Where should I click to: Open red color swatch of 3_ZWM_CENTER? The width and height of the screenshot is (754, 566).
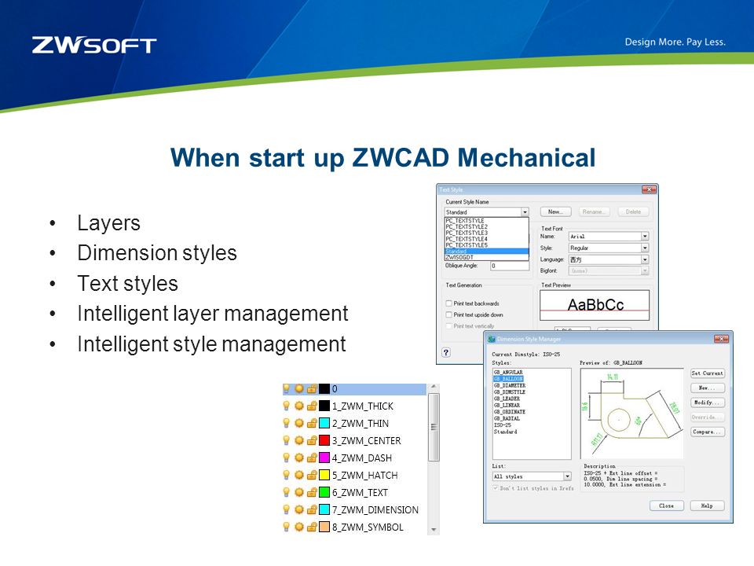(x=324, y=440)
